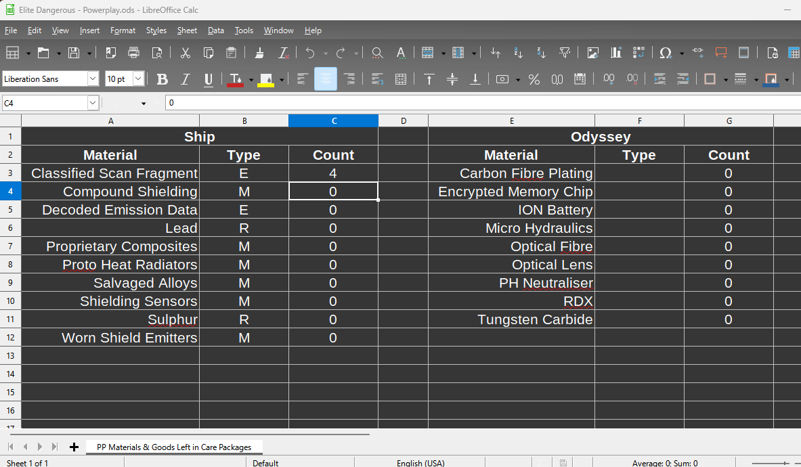Click the Open document folder icon
This screenshot has width=801, height=467.
coord(43,53)
